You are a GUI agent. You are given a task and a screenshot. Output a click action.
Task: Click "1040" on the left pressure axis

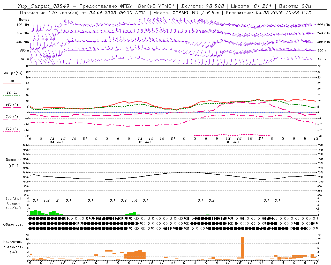(26, 145)
